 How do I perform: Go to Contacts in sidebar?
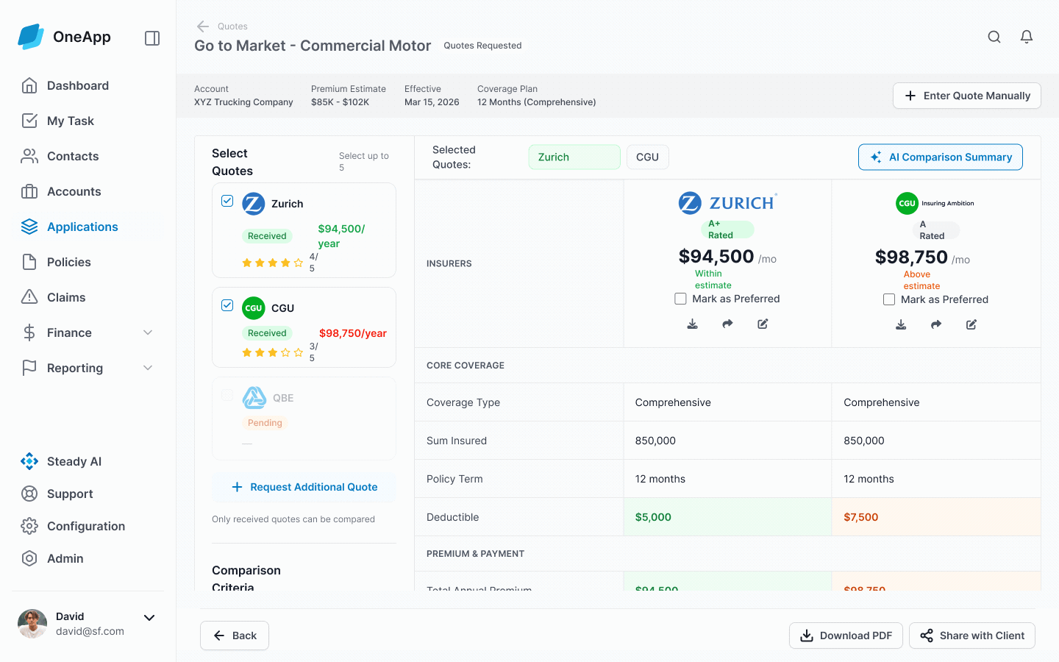tap(88, 156)
